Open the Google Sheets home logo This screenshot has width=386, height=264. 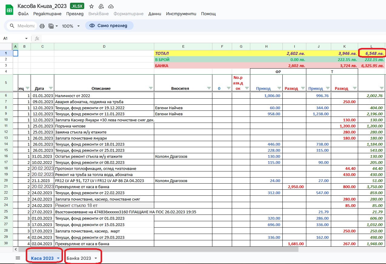(9, 9)
